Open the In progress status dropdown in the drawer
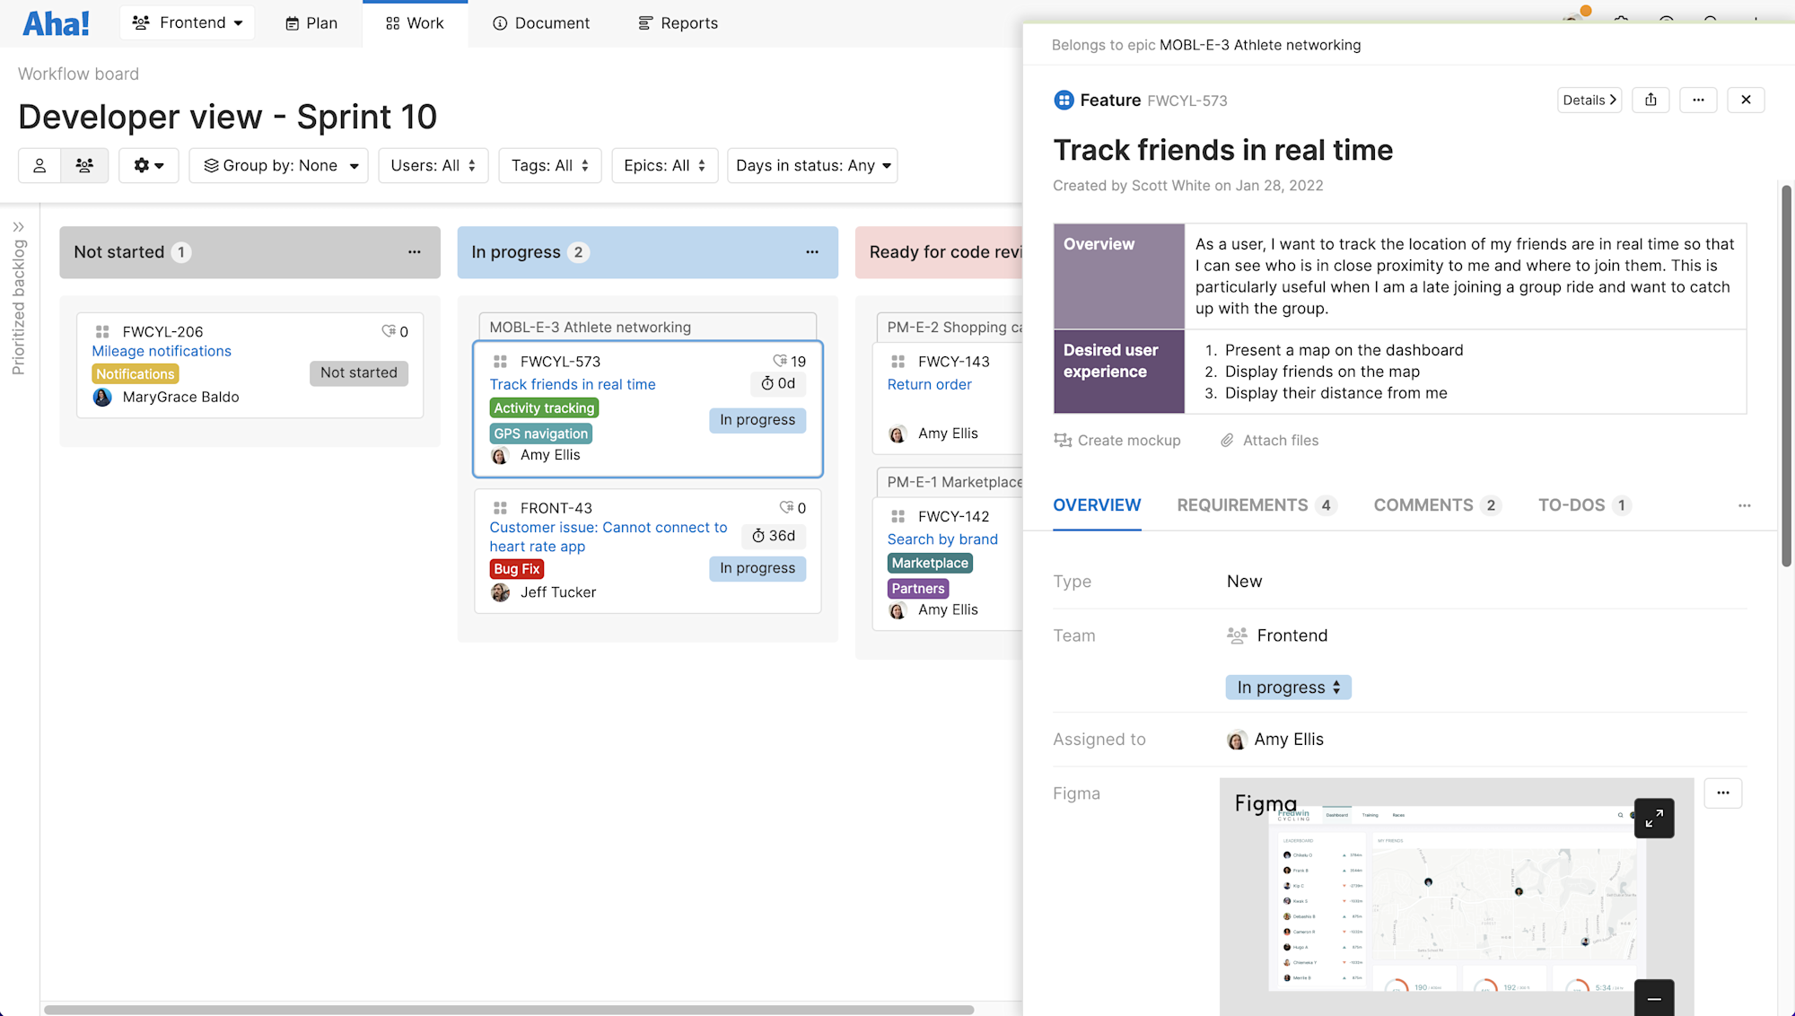The image size is (1795, 1016). pos(1288,687)
